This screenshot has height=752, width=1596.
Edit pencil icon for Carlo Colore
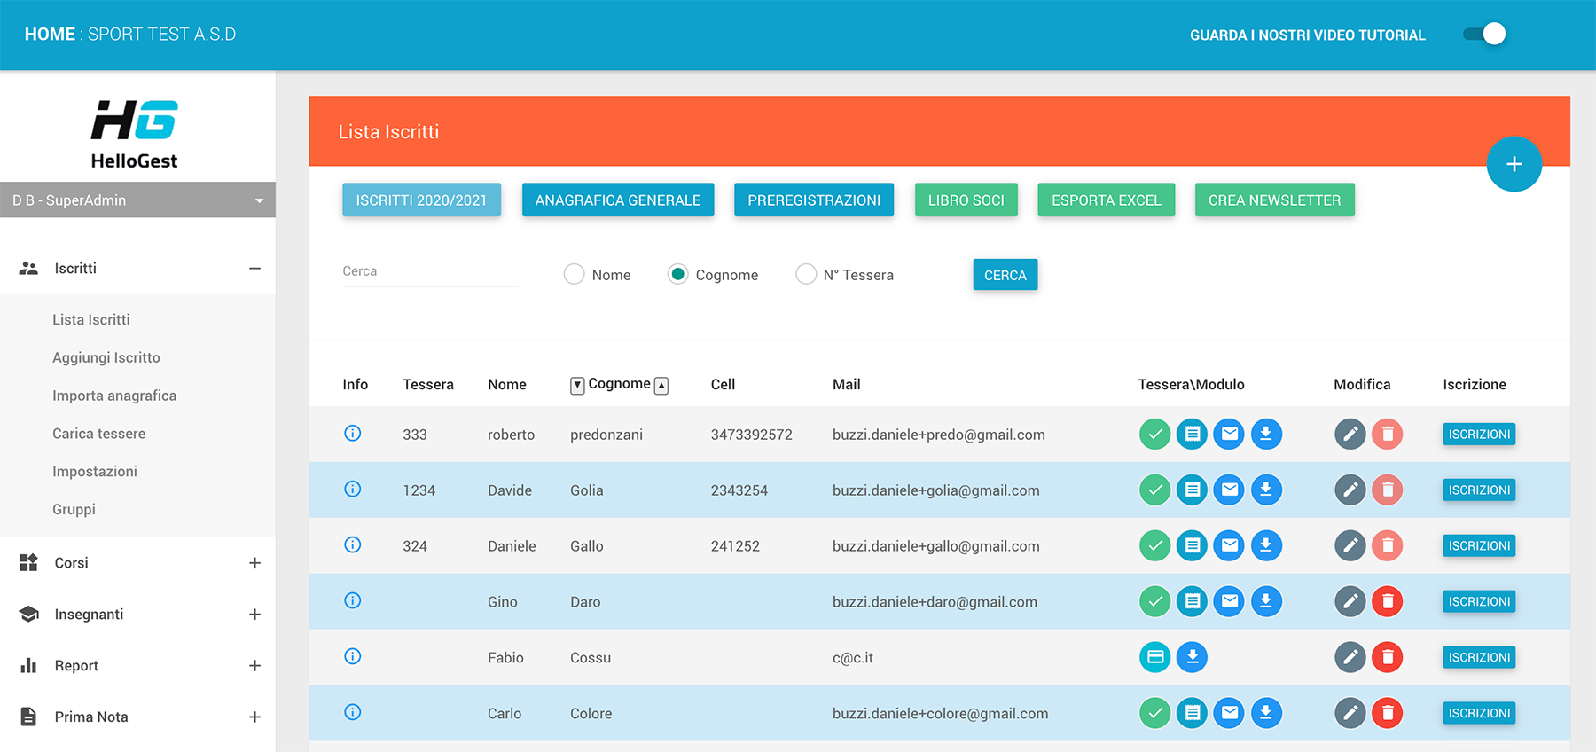(1350, 713)
